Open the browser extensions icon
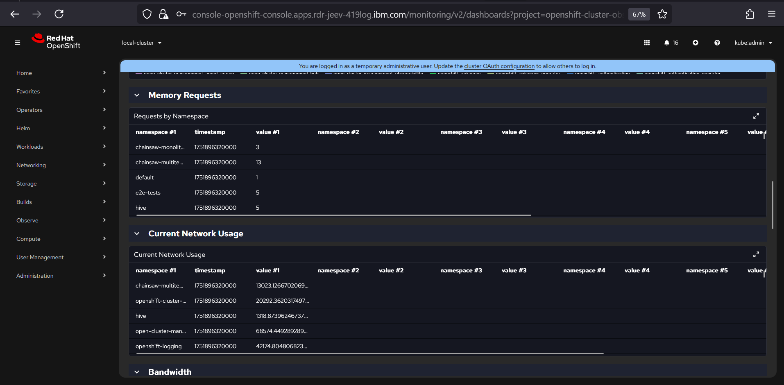784x385 pixels. [750, 14]
